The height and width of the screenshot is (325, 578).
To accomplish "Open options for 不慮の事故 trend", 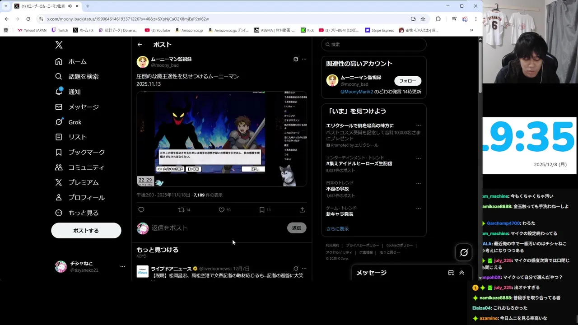I will point(419,183).
